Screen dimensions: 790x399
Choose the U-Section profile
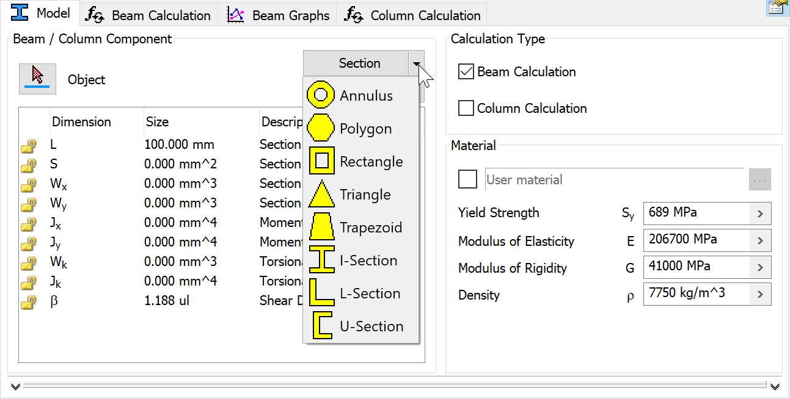(x=360, y=326)
